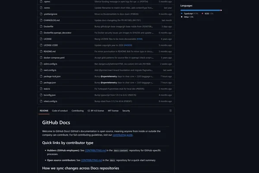
Task: Open CONTRIBUTING.md link for Hubbers
Action: tap(95, 151)
